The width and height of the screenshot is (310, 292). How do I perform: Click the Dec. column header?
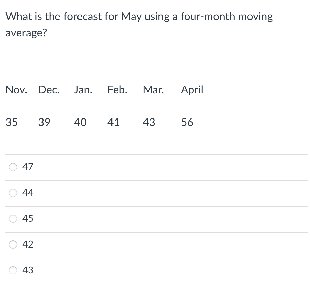(x=49, y=90)
